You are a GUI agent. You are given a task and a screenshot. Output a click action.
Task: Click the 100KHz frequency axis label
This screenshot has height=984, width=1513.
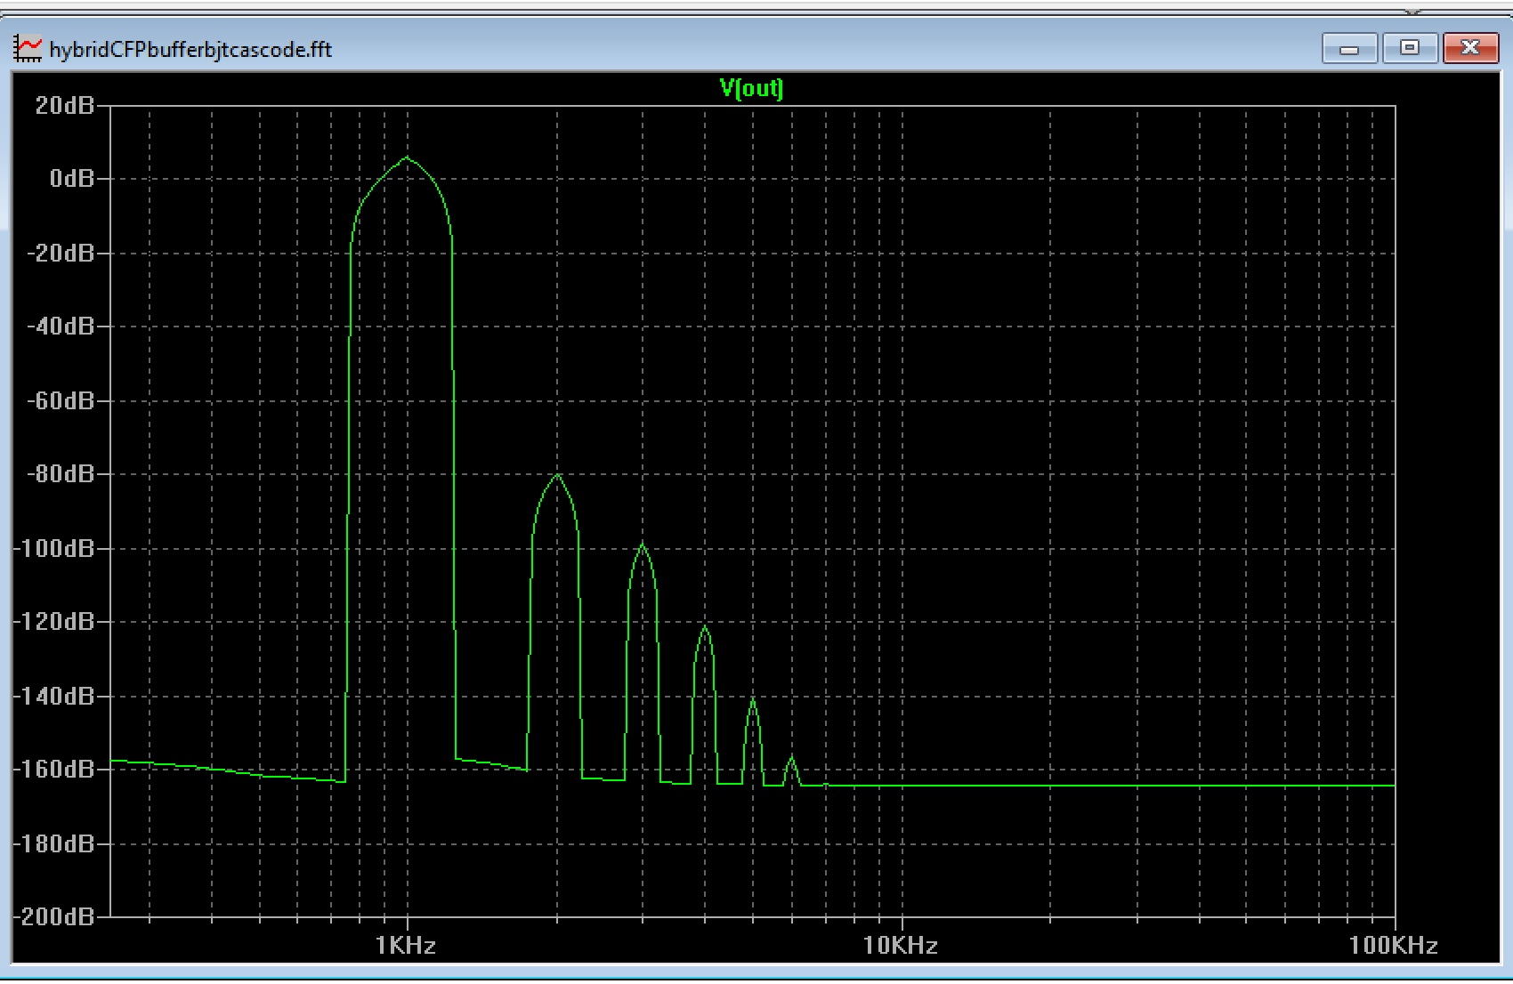pos(1393,945)
